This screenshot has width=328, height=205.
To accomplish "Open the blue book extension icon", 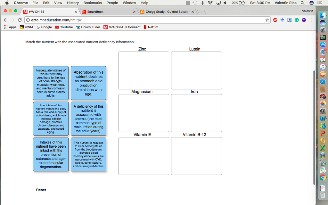I will [x=290, y=20].
